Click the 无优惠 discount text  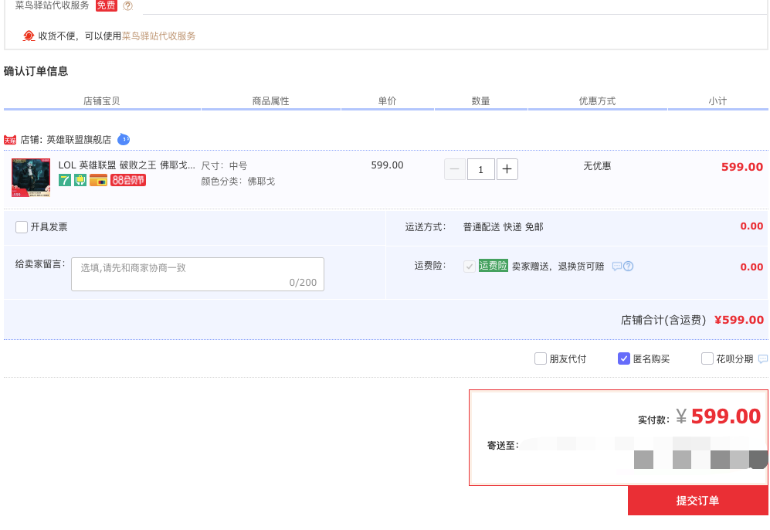tap(597, 166)
